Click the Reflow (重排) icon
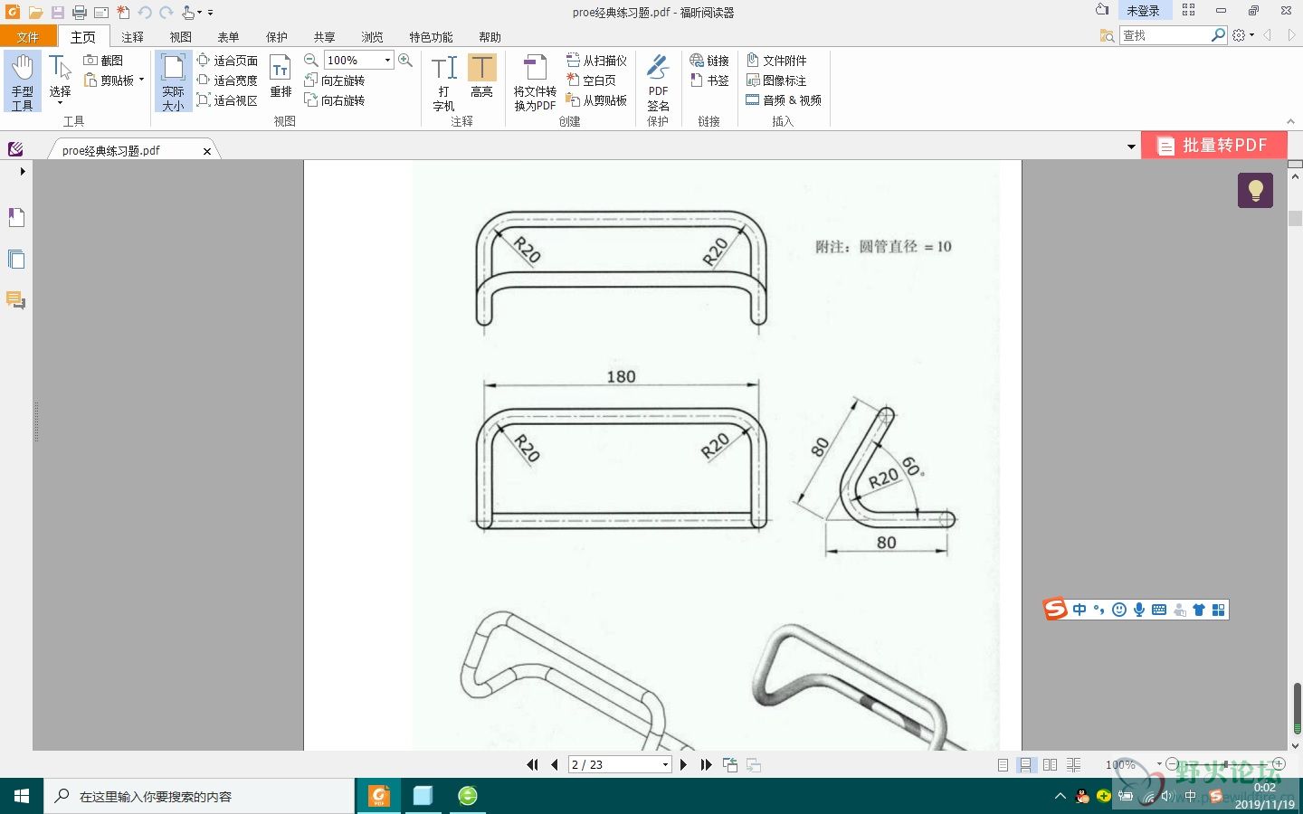 click(x=281, y=77)
